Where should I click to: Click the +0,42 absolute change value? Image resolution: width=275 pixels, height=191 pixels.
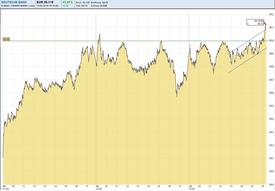[x=66, y=6]
